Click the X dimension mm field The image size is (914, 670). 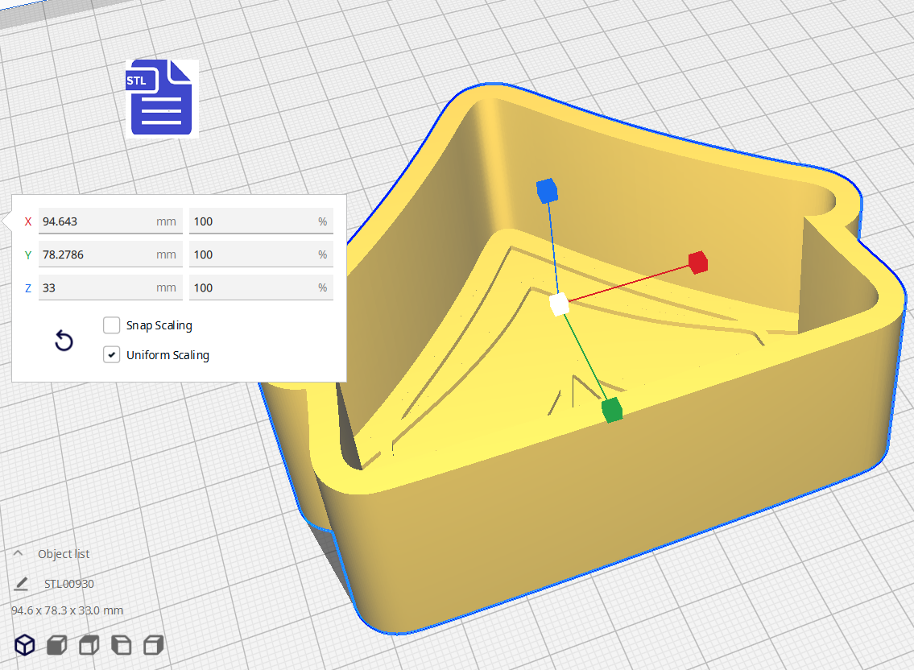97,221
